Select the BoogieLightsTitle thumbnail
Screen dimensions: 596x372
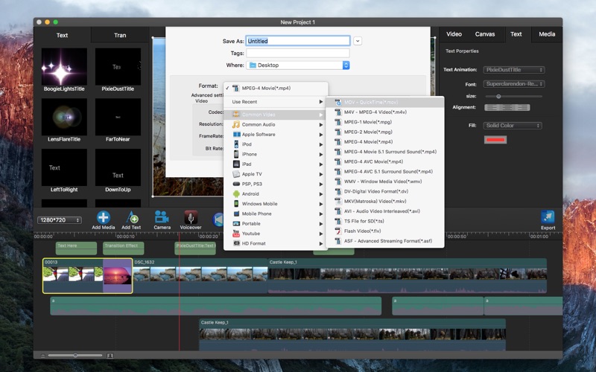click(64, 66)
